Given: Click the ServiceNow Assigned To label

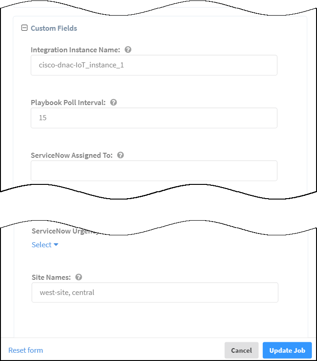Looking at the screenshot, I should [x=71, y=155].
